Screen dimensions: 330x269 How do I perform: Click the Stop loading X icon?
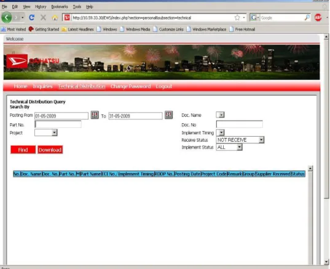[x=44, y=17]
